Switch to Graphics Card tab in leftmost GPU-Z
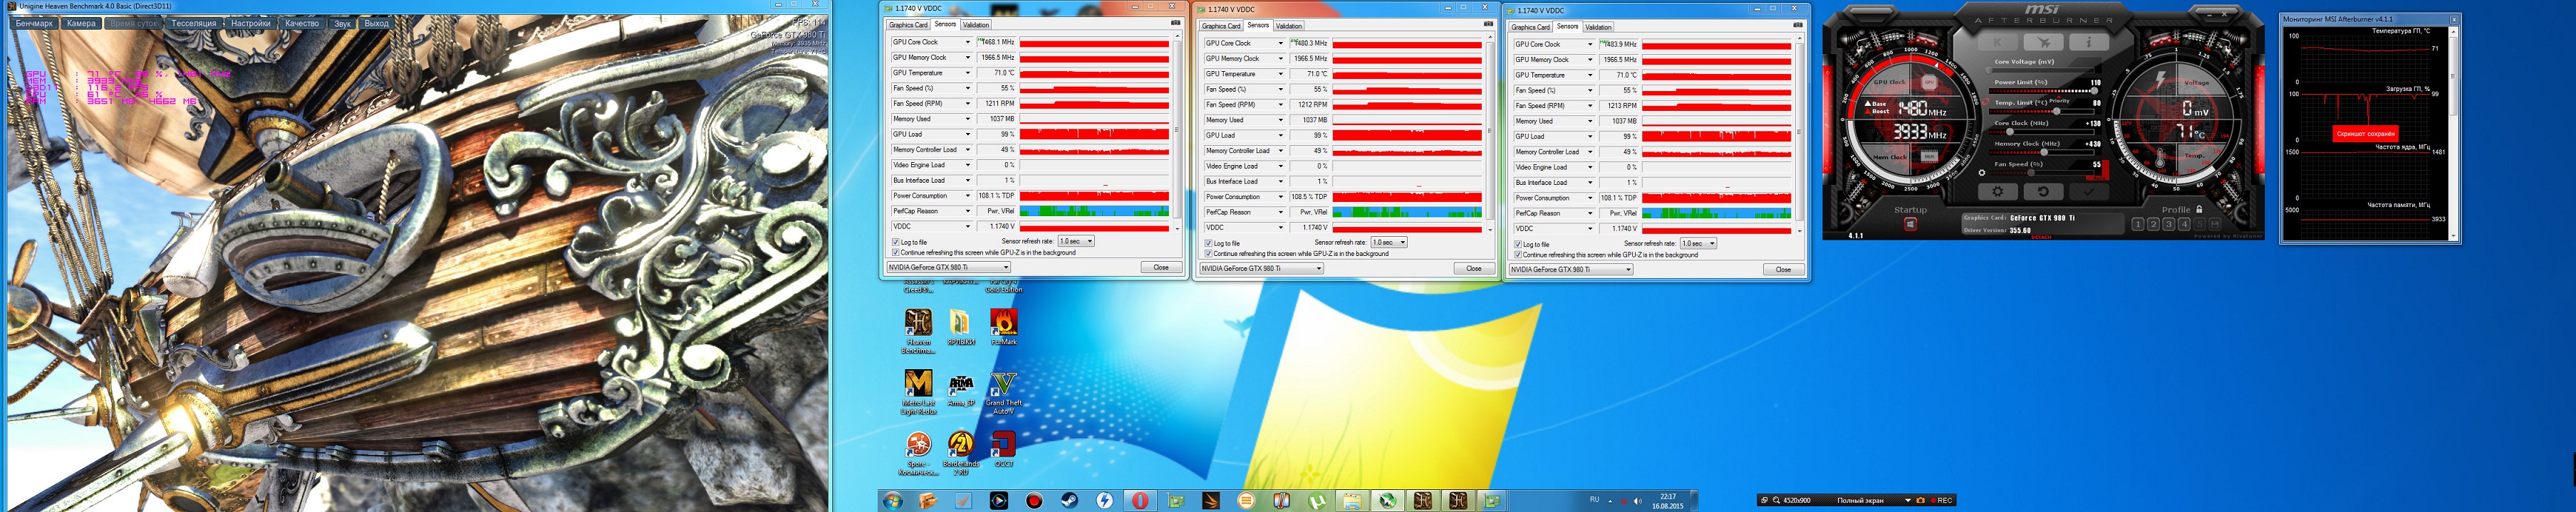This screenshot has width=2576, height=512. coord(908,25)
